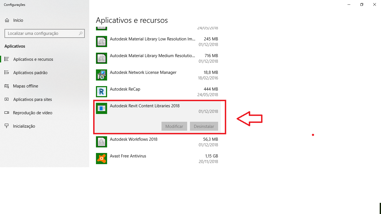381x214 pixels.
Task: Click the 20/11/2018 install date
Action: 208,162
